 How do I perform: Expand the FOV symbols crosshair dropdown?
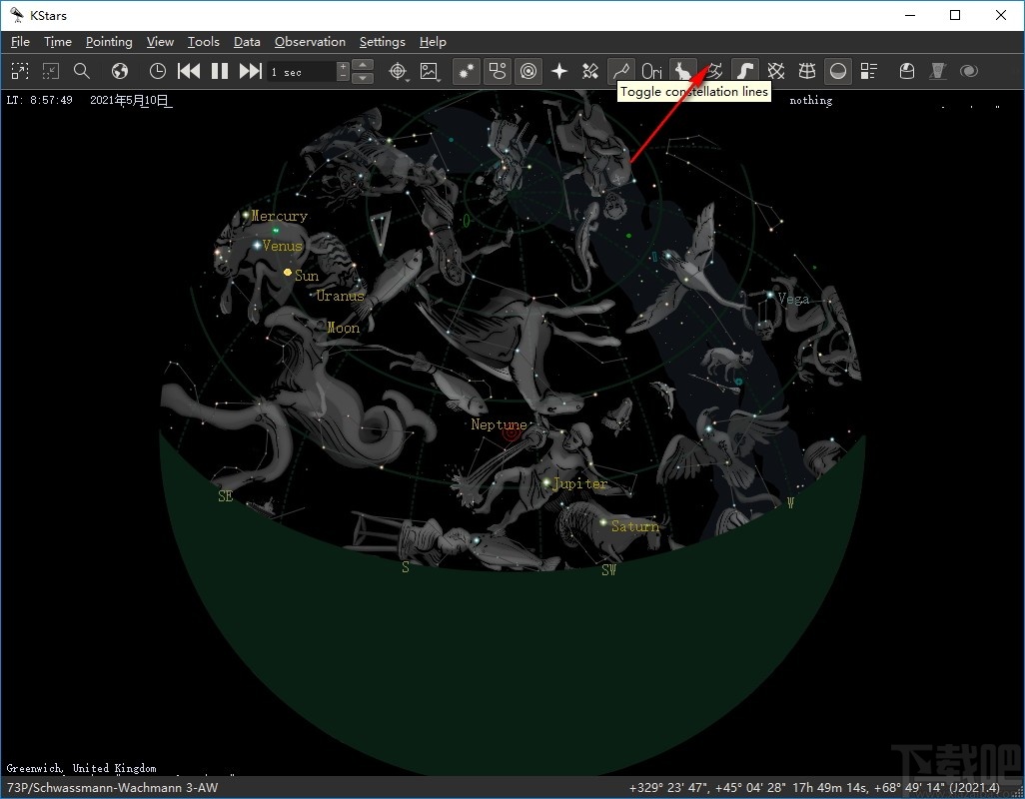point(400,71)
